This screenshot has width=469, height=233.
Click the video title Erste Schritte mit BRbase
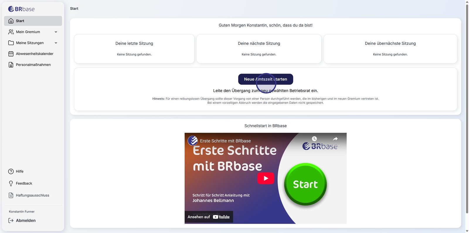coord(225,141)
